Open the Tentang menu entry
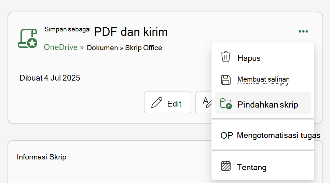The height and width of the screenshot is (183, 330). pyautogui.click(x=263, y=167)
